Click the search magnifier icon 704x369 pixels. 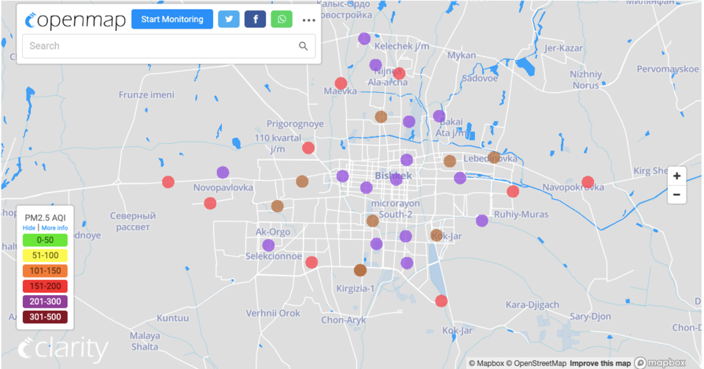303,46
